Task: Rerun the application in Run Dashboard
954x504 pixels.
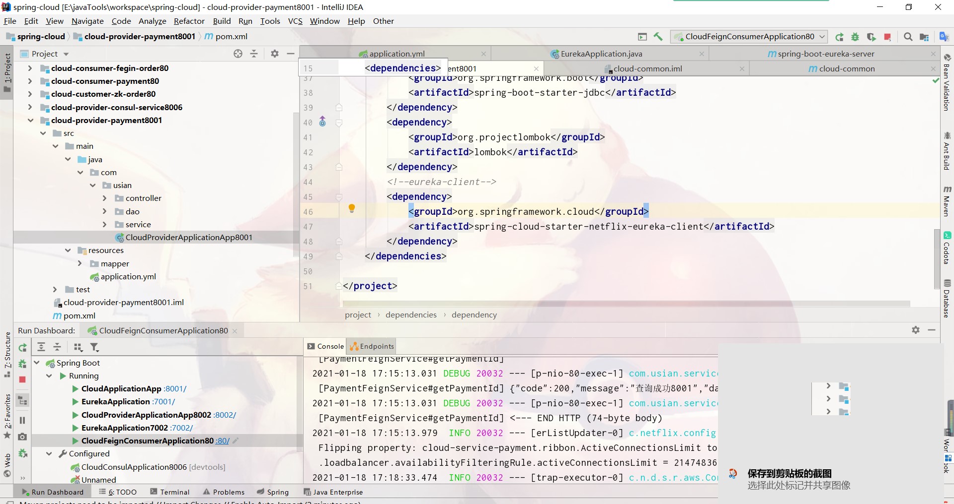Action: 22,348
